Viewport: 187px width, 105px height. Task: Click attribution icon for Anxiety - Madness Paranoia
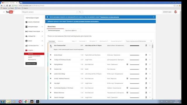point(127,78)
